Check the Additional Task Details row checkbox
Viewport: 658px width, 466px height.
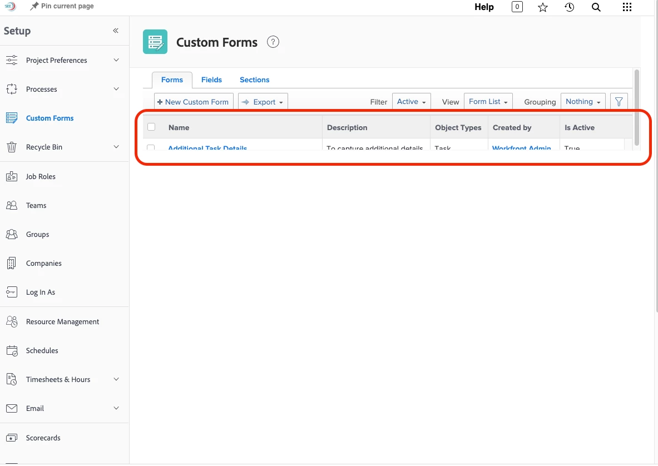tap(151, 148)
